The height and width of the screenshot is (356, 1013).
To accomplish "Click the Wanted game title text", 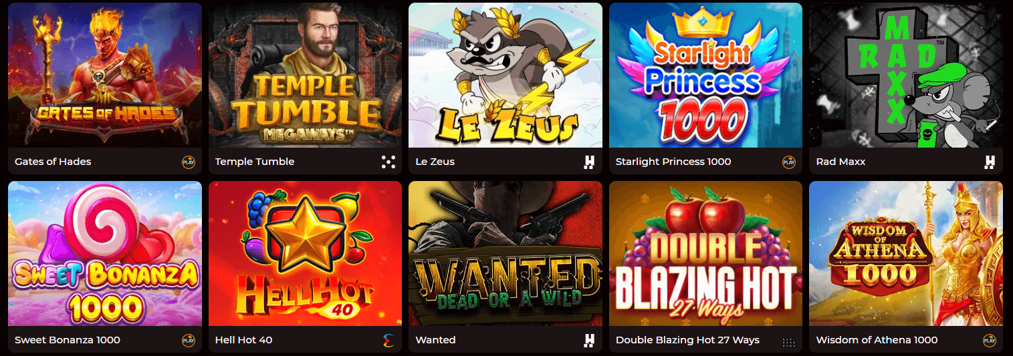I will pos(436,340).
